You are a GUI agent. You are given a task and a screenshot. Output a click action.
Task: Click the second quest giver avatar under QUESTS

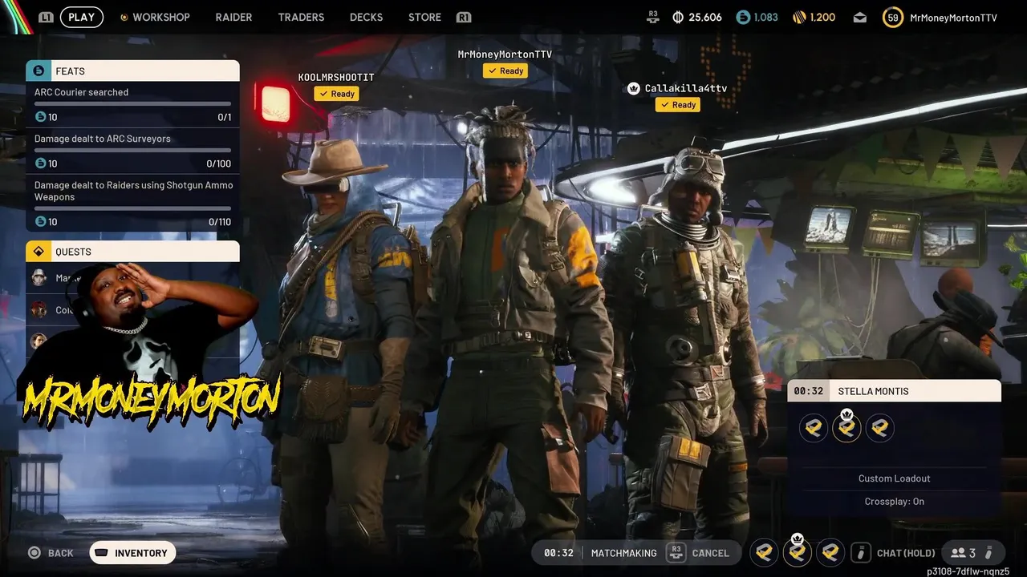pos(39,309)
